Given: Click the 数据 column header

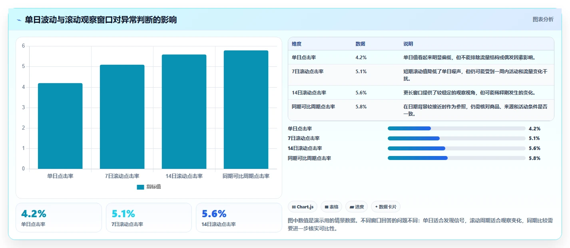Looking at the screenshot, I should [360, 44].
